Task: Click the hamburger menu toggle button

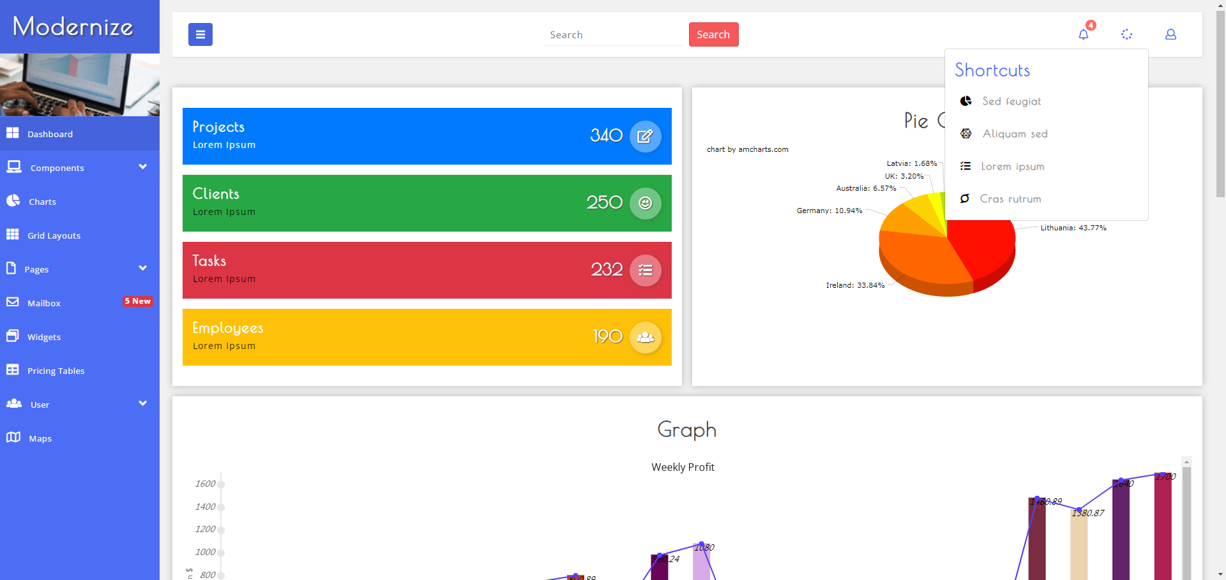Action: tap(200, 34)
